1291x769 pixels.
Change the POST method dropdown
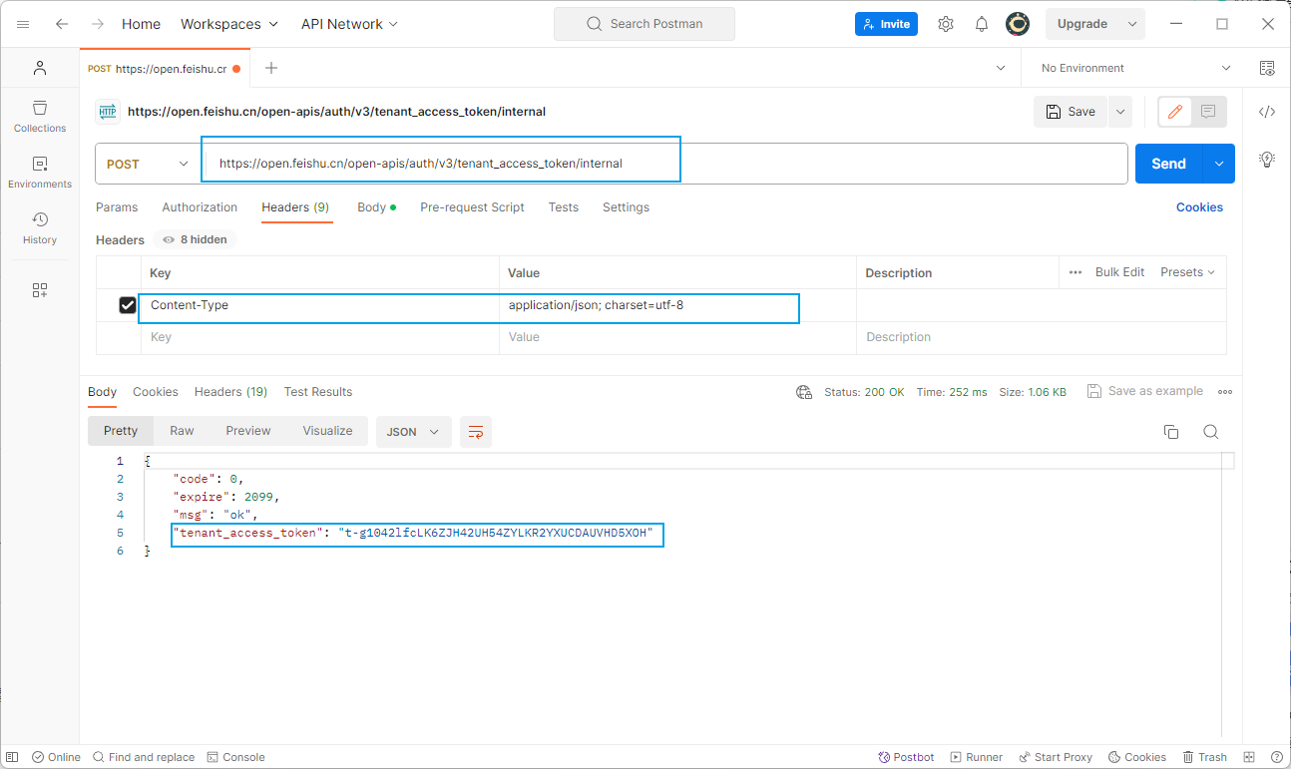[148, 165]
